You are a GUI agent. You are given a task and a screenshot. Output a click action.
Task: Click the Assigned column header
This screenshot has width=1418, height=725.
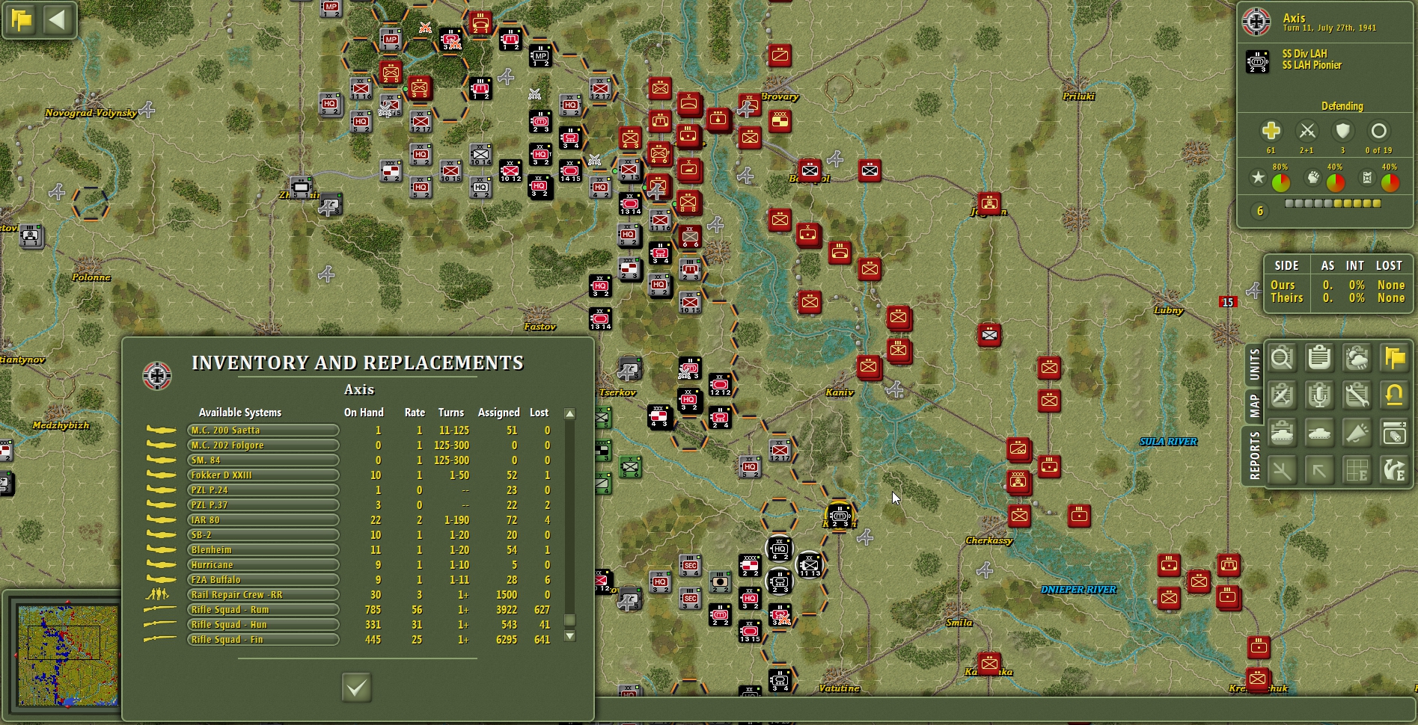[498, 413]
